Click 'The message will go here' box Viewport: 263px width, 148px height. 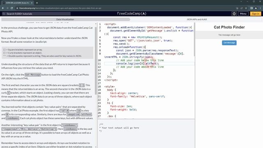tap(229, 35)
